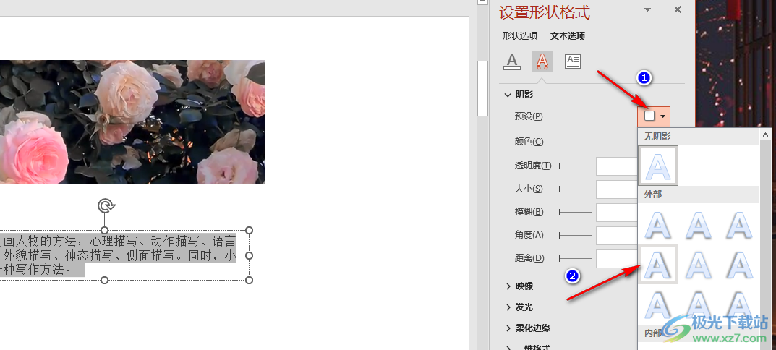Open the Textbox layout icon
Image resolution: width=776 pixels, height=350 pixels.
[573, 61]
